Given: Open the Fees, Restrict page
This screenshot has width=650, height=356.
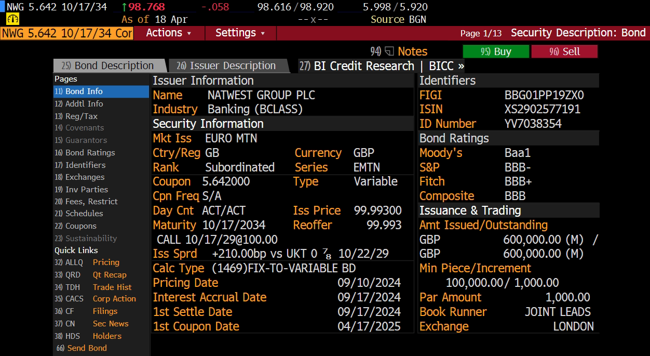Looking at the screenshot, I should click(86, 202).
